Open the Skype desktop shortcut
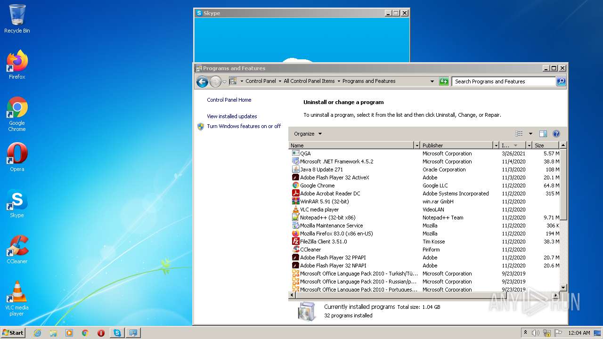The width and height of the screenshot is (603, 339). tap(17, 203)
